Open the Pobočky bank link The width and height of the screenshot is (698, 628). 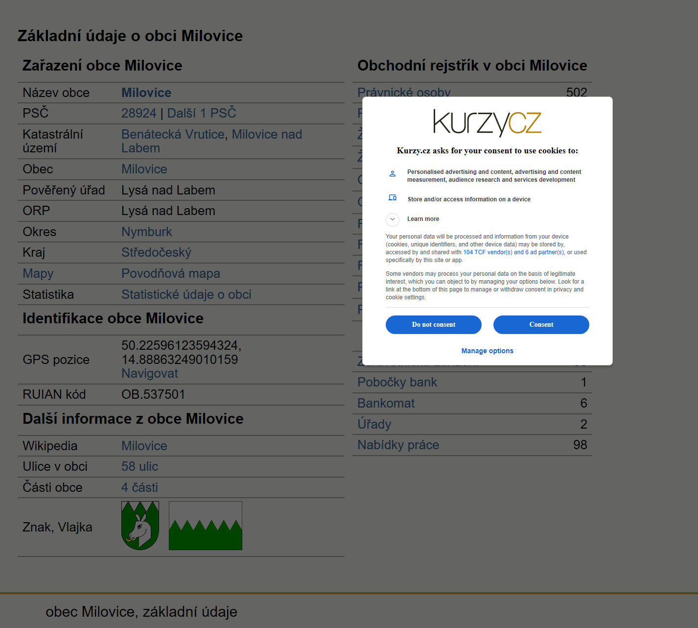pos(397,382)
